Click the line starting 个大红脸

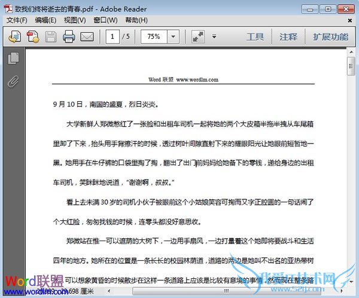pyautogui.click(x=127, y=222)
